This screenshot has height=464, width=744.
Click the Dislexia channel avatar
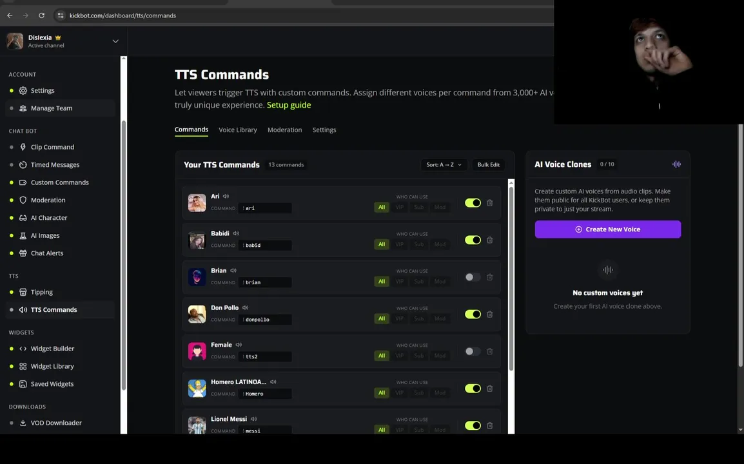(x=15, y=41)
